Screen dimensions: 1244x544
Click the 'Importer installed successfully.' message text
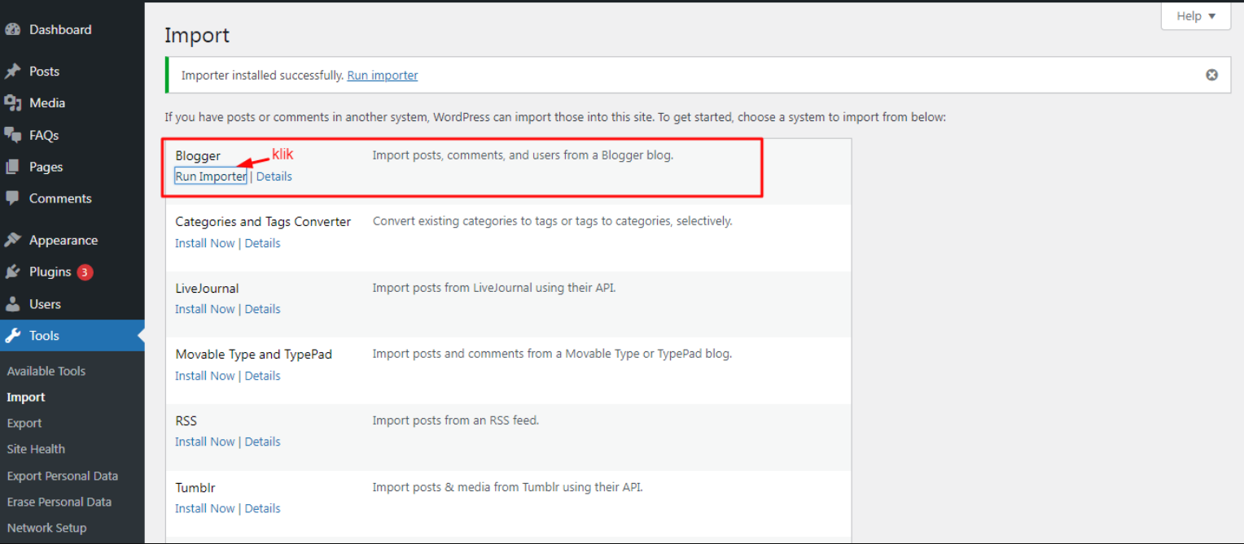(262, 75)
